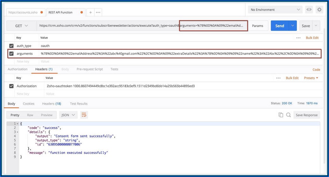
Task: Disable the Authorization header checkbox
Action: 11,86
